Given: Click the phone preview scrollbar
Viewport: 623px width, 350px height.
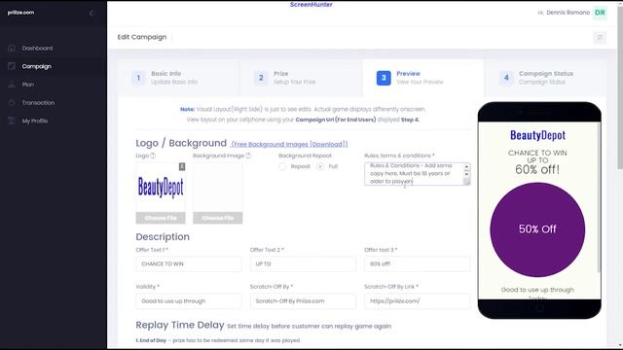Looking at the screenshot, I should [x=599, y=197].
